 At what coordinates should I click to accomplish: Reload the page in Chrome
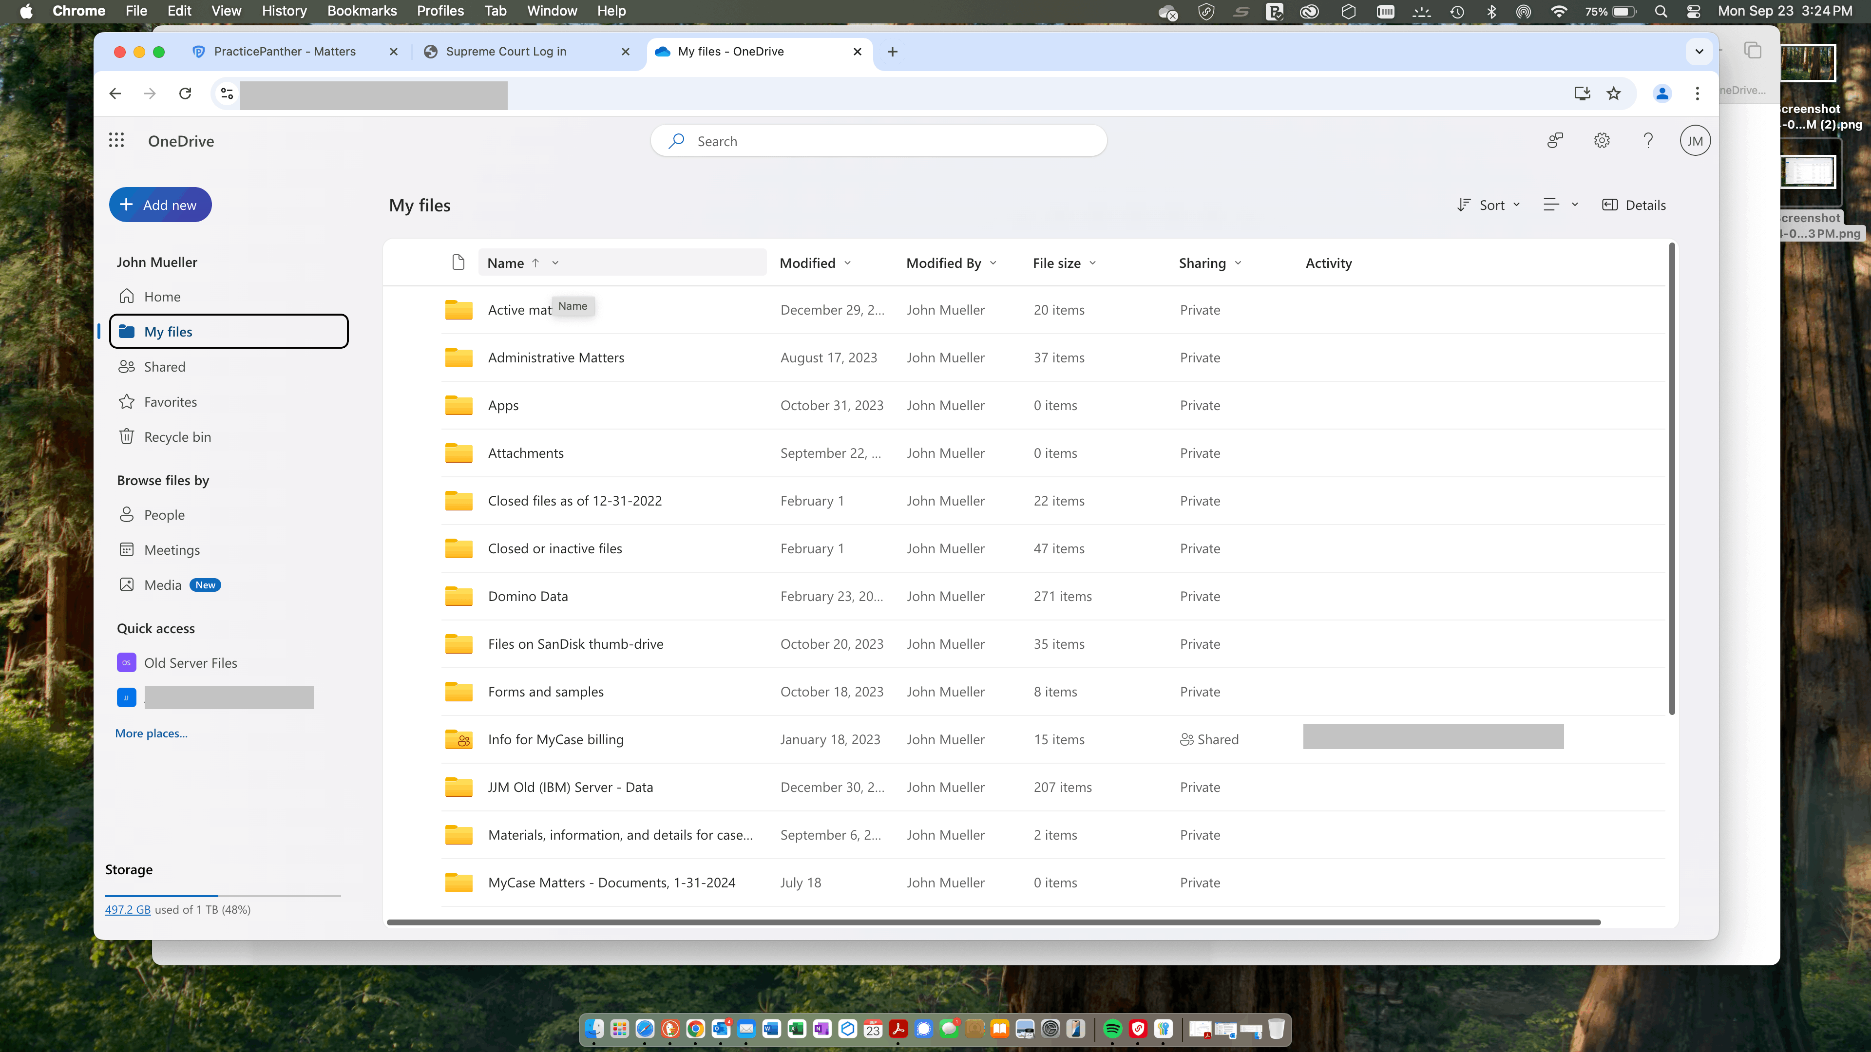(x=185, y=94)
